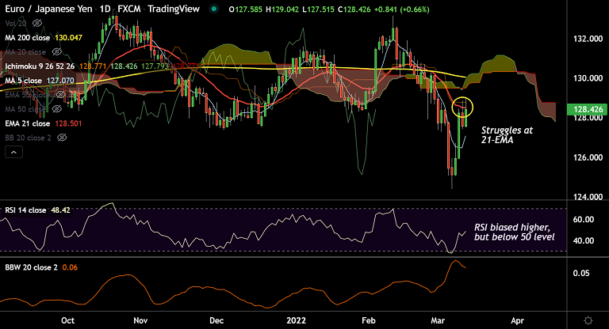Click the Euro / Japanese Yen symbol title
This screenshot has height=329, width=609.
pos(48,9)
